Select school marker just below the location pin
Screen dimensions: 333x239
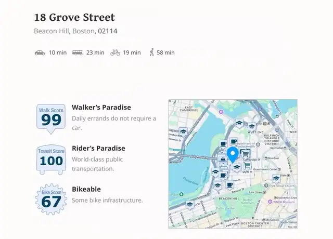[237, 167]
